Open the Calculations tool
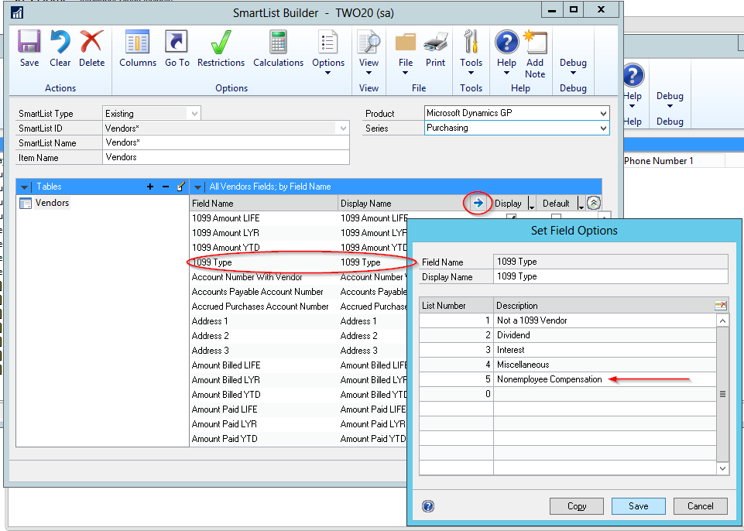Screen dimensions: 744x531 pos(278,42)
